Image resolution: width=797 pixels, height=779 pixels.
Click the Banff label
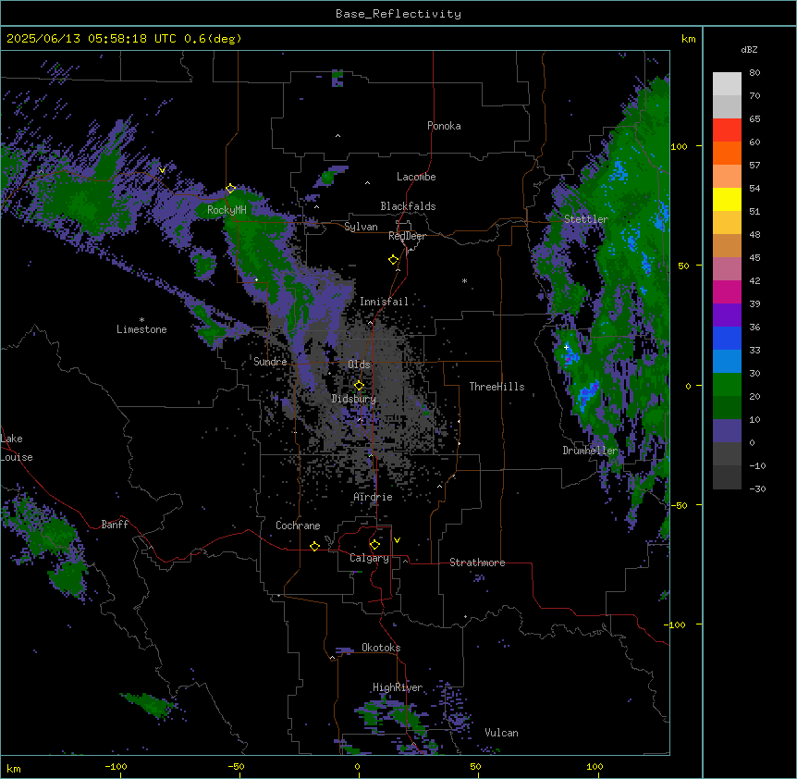pyautogui.click(x=115, y=525)
